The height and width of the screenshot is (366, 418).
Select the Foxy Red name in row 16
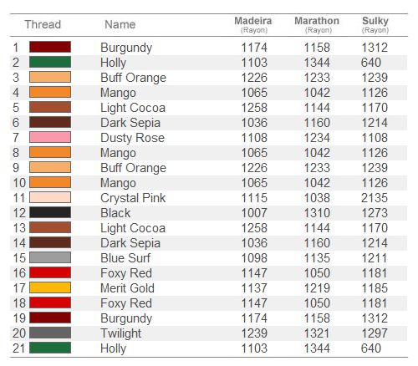[126, 273]
